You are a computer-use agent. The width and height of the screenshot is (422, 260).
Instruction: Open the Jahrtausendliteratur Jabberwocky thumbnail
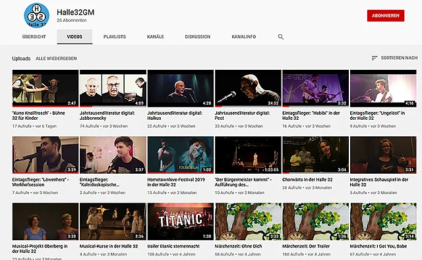pos(113,88)
